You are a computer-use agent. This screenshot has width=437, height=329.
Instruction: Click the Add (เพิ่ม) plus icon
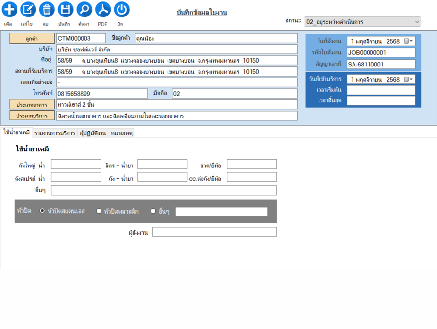(x=9, y=9)
